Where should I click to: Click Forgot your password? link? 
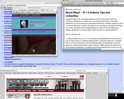25,15
